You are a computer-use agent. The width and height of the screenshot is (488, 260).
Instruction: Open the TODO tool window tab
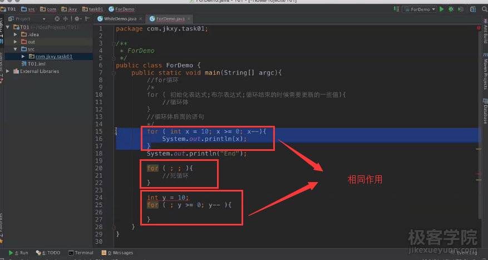(48, 253)
